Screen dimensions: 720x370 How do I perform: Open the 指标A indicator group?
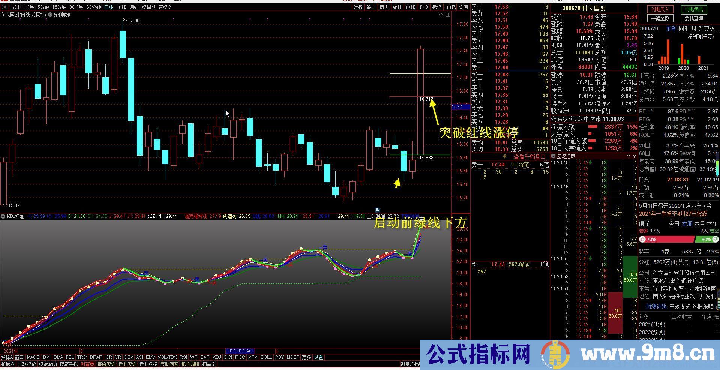coord(7,357)
